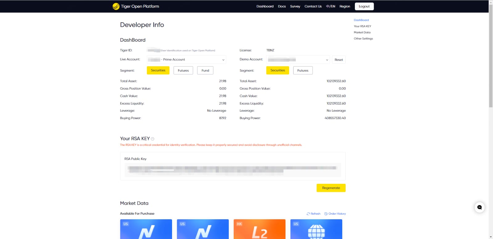
Task: Select the live account Securities segment
Action: click(158, 70)
